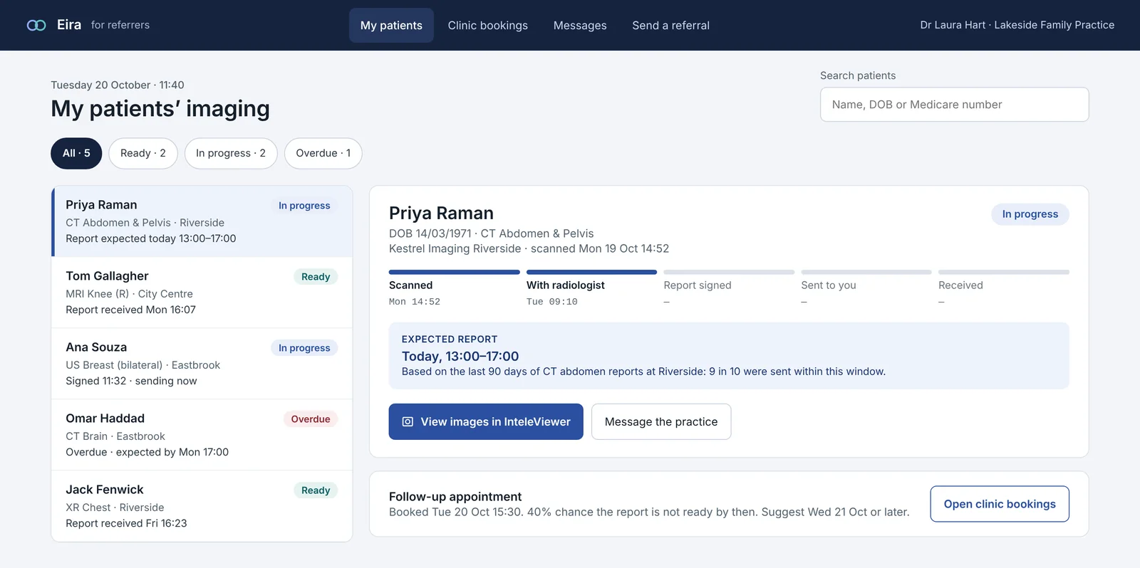The width and height of the screenshot is (1140, 568).
Task: Click the With radiologist progress step bar
Action: coord(591,272)
